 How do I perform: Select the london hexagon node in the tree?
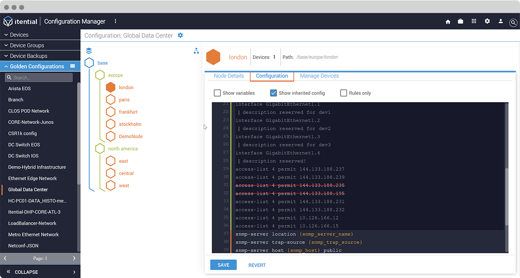point(111,87)
